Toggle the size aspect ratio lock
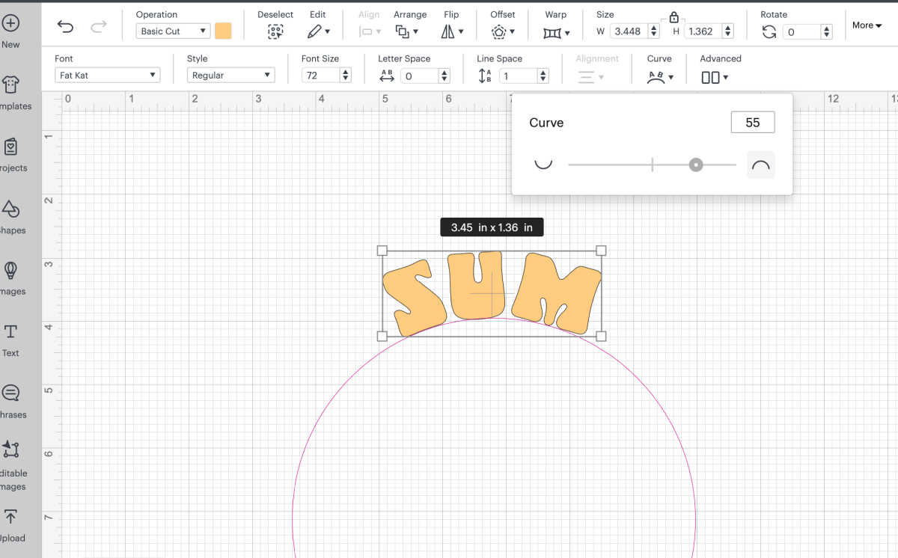The width and height of the screenshot is (898, 558). click(x=673, y=17)
